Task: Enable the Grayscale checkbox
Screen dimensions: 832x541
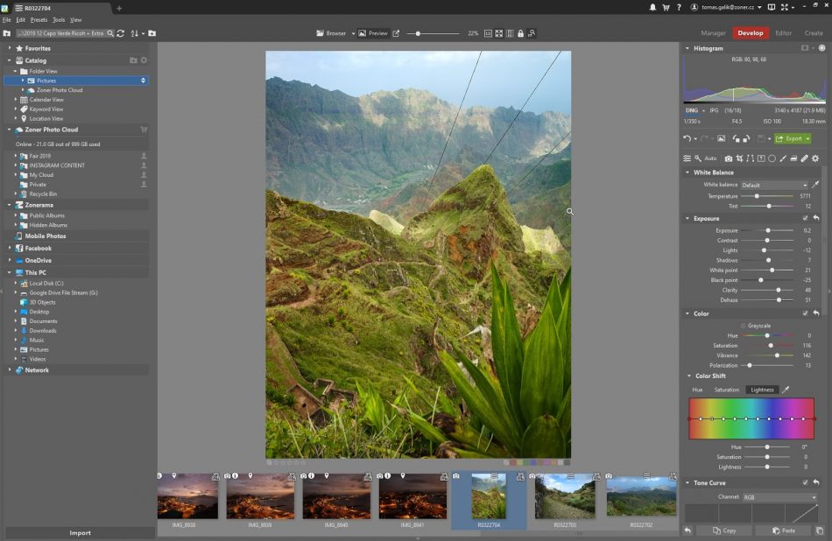Action: (744, 326)
